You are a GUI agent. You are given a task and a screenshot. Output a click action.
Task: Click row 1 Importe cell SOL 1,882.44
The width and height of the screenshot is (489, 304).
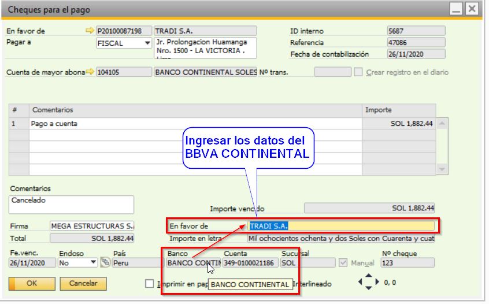click(x=399, y=124)
